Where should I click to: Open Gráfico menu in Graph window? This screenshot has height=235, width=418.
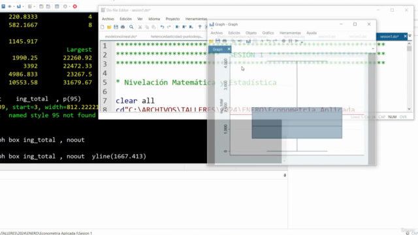[268, 33]
